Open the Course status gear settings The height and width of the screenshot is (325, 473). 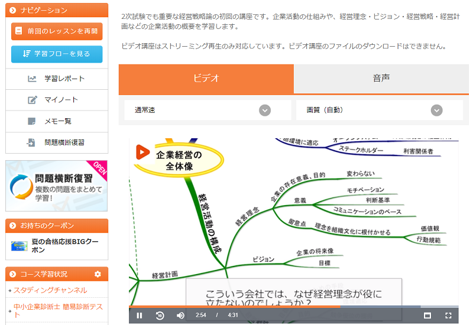coord(98,274)
